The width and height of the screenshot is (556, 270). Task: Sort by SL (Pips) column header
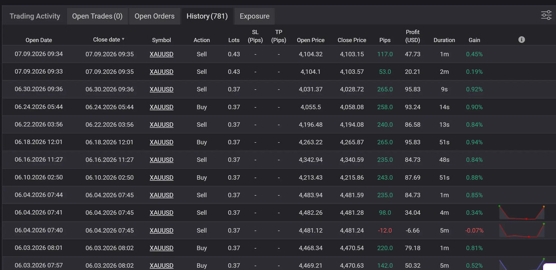pos(255,36)
